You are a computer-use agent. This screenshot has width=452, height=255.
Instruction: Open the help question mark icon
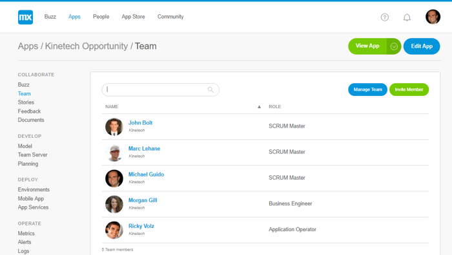(385, 17)
